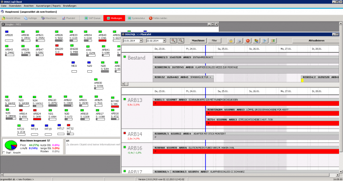Image resolution: width=343 pixels, height=181 pixels.
Task: Select the red ENG09 machine indicator
Action: pos(57,45)
